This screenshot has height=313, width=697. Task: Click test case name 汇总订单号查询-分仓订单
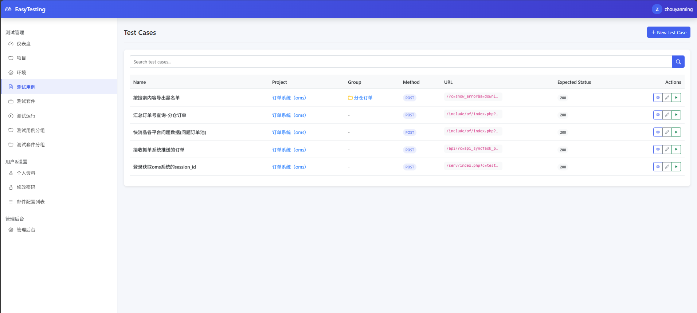160,115
